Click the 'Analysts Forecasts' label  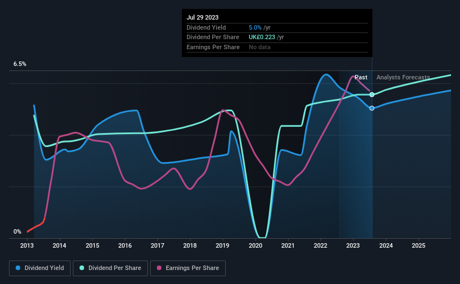403,77
